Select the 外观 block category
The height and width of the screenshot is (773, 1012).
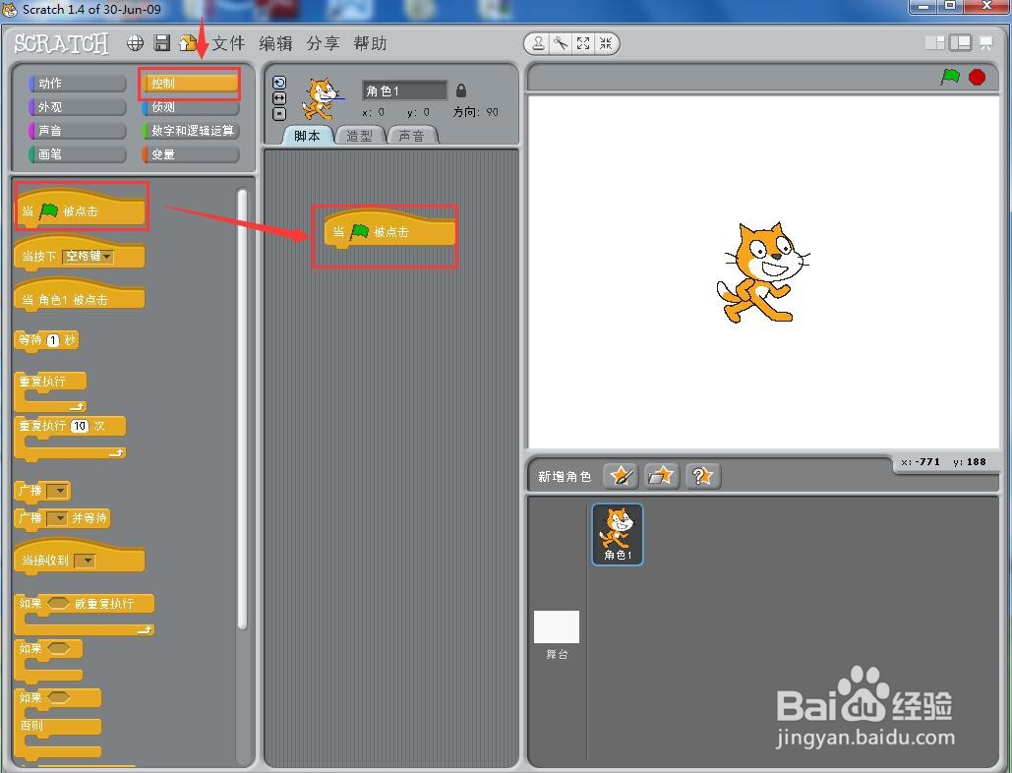tap(78, 107)
